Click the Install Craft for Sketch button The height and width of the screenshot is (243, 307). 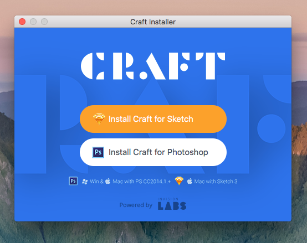tap(153, 119)
